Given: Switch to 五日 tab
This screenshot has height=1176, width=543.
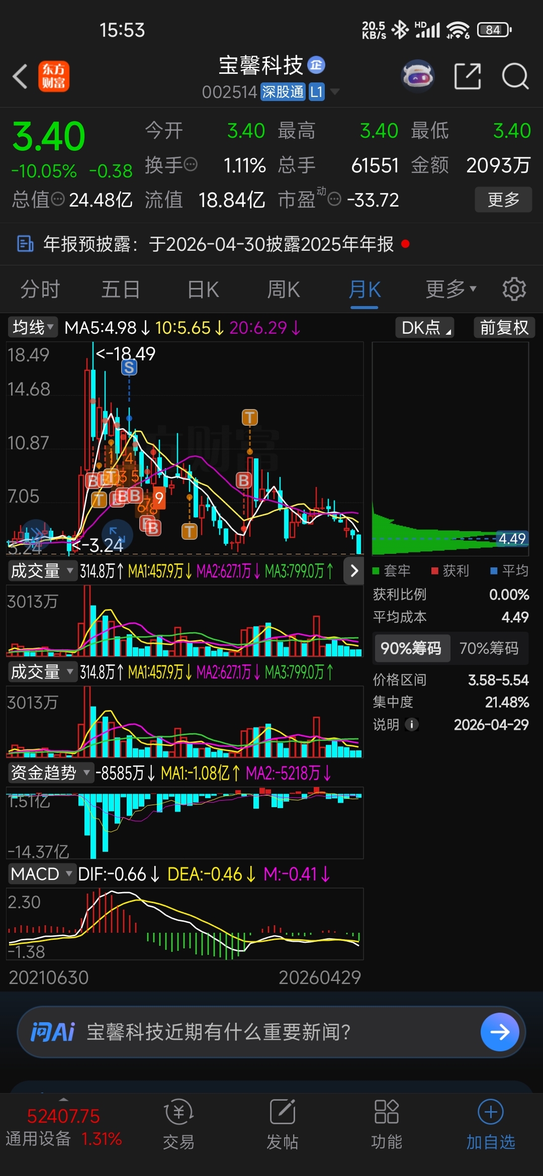Looking at the screenshot, I should (121, 289).
